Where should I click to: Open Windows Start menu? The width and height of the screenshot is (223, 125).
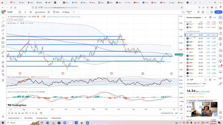[x=3, y=123]
